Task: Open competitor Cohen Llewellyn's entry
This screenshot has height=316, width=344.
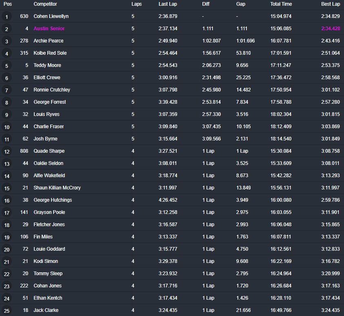Action: [x=51, y=16]
